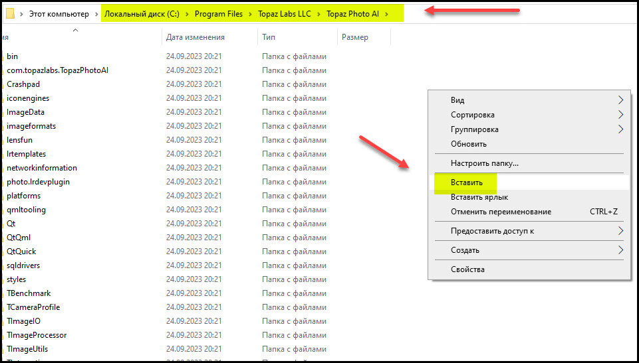The image size is (639, 363).
Task: Go to 'Локальный диск (C:)' breadcrumb
Action: [142, 14]
